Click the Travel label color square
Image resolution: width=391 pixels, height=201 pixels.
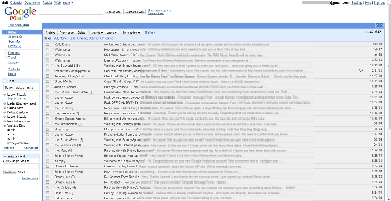(x=6, y=57)
